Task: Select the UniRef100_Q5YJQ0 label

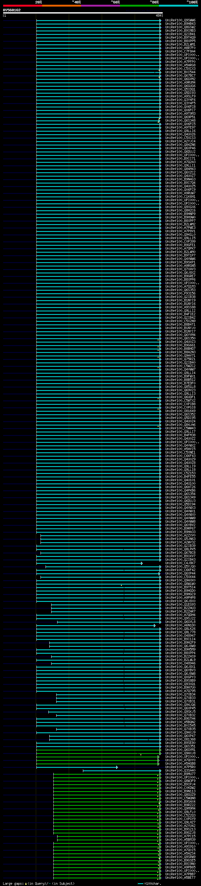Action: pos(180,567)
